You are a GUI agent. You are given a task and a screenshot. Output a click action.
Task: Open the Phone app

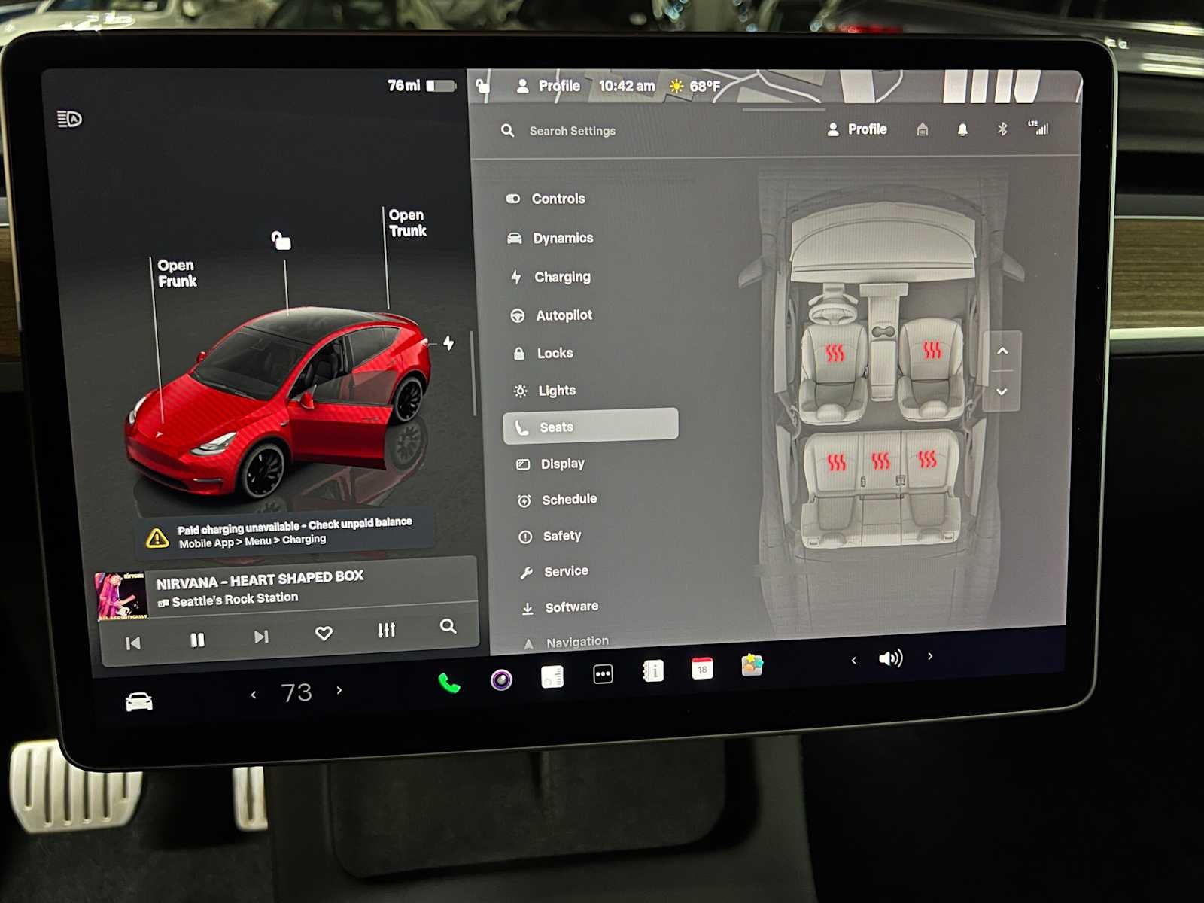pyautogui.click(x=449, y=683)
